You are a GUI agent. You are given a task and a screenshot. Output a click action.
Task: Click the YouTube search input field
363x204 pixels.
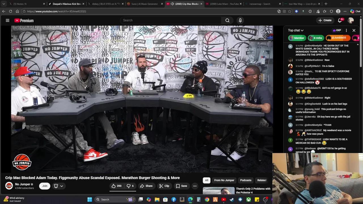tap(170, 20)
